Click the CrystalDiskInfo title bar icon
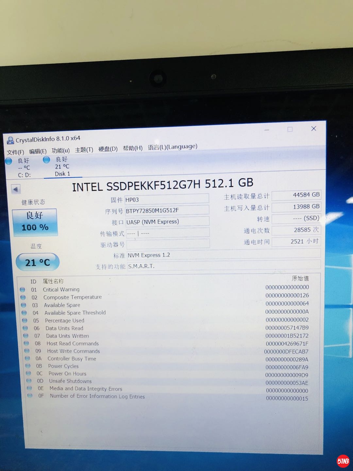Viewport: 353px width, 471px height. tap(11, 141)
